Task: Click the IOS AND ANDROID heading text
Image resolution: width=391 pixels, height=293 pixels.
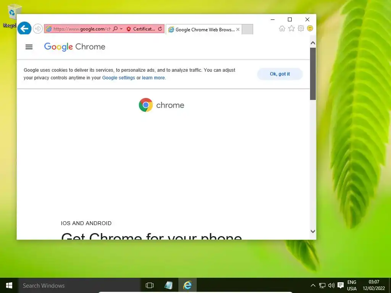Action: 86,223
